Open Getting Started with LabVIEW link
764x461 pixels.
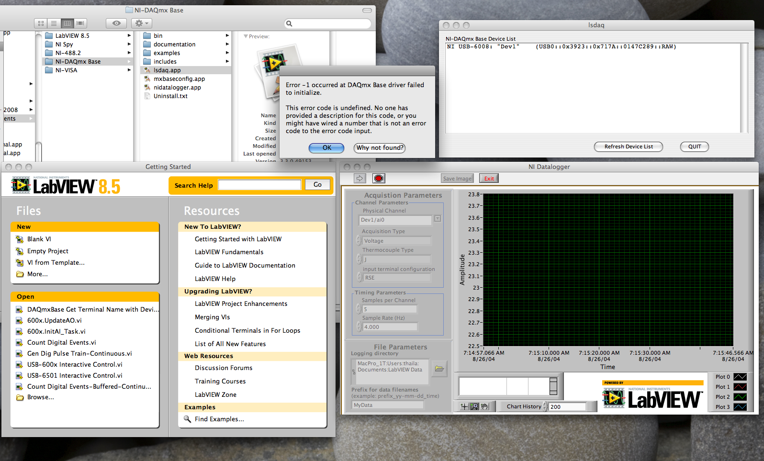click(x=238, y=239)
